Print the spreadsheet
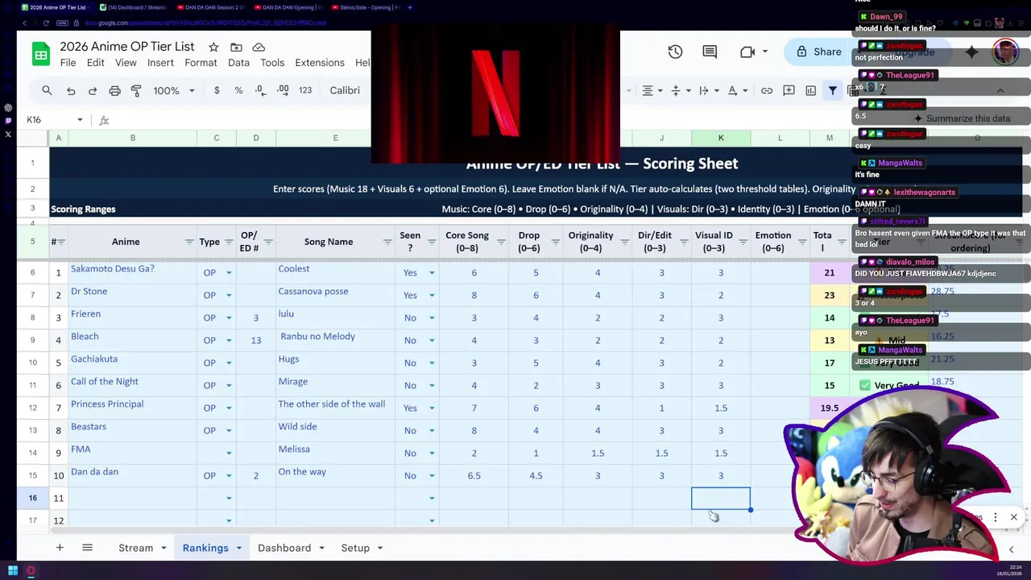 click(114, 90)
